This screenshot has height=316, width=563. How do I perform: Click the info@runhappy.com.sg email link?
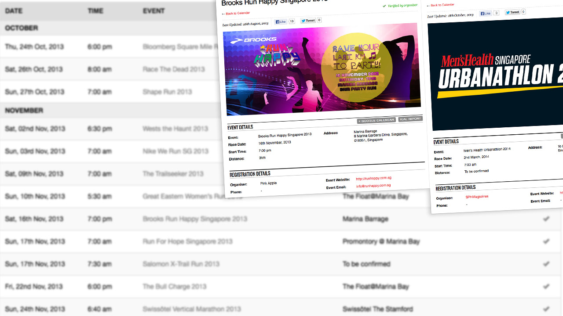point(373,186)
